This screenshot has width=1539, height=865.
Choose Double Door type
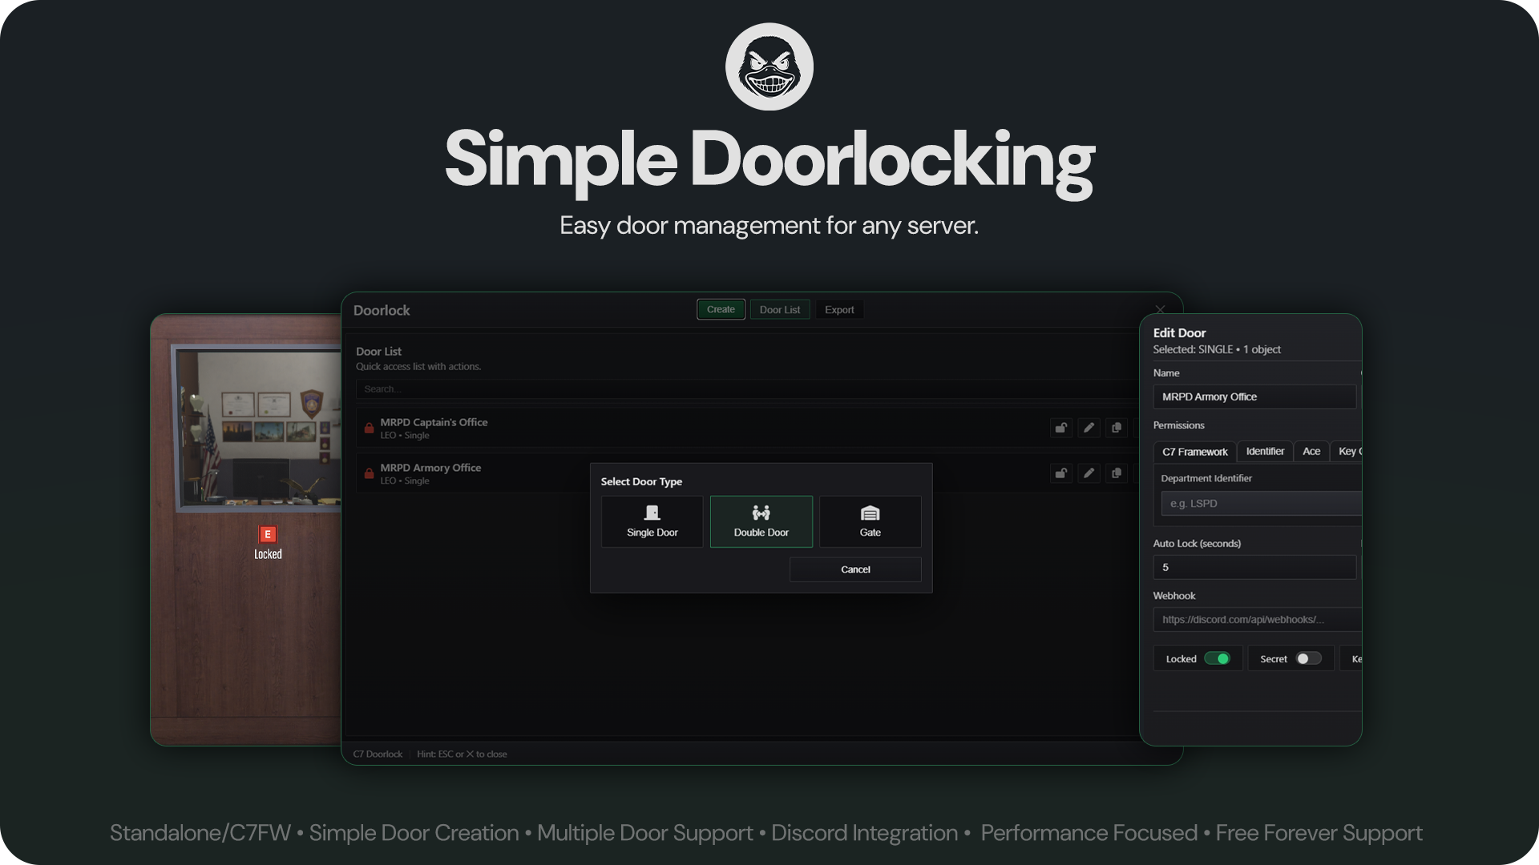761,521
